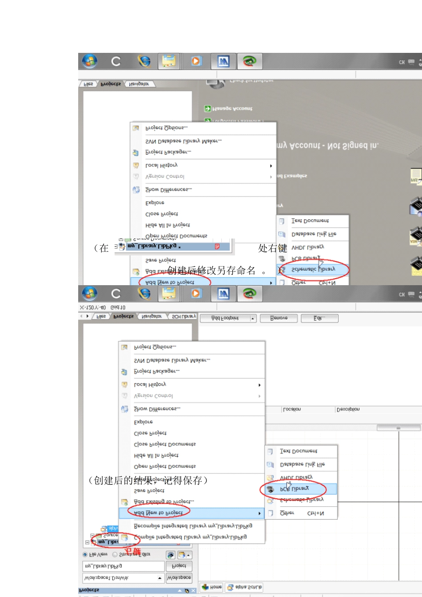Click the green arrow icon beside Manage Account
The width and height of the screenshot is (422, 597).
(x=207, y=108)
